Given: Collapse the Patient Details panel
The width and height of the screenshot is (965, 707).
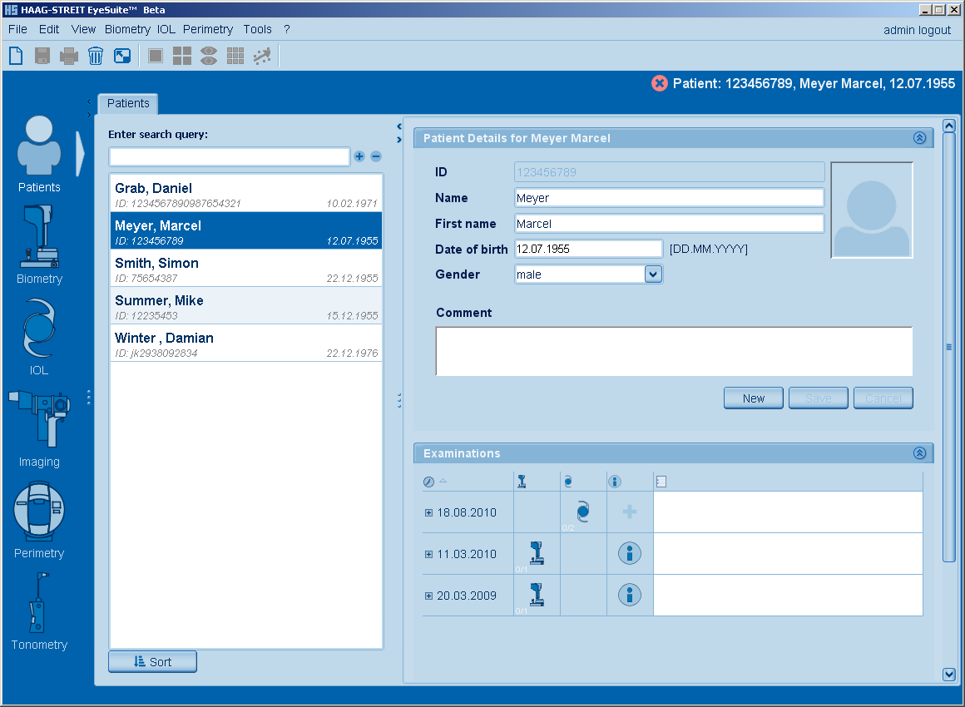Looking at the screenshot, I should 919,138.
